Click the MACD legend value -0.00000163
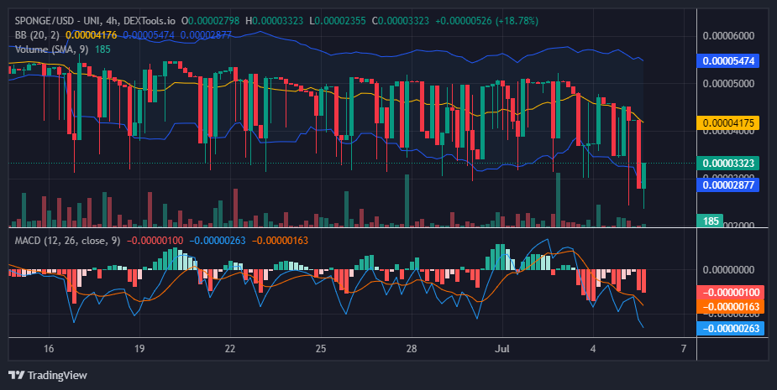Screen dimensions: 777x390 [280, 241]
